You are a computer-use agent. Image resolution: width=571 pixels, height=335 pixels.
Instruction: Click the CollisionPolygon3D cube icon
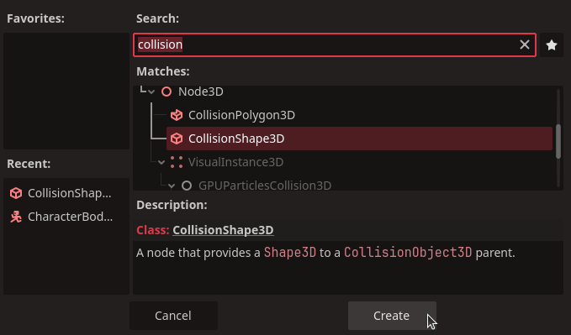pyautogui.click(x=177, y=115)
